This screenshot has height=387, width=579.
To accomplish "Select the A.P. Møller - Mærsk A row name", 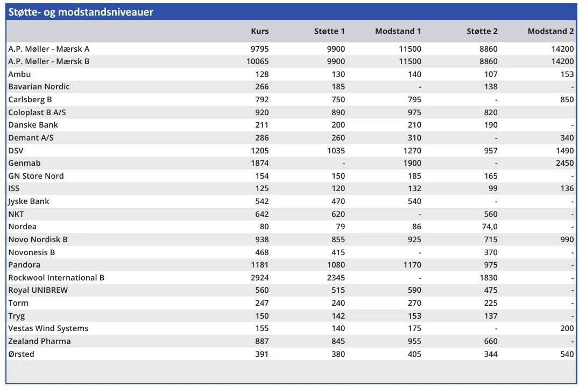I will pos(49,49).
